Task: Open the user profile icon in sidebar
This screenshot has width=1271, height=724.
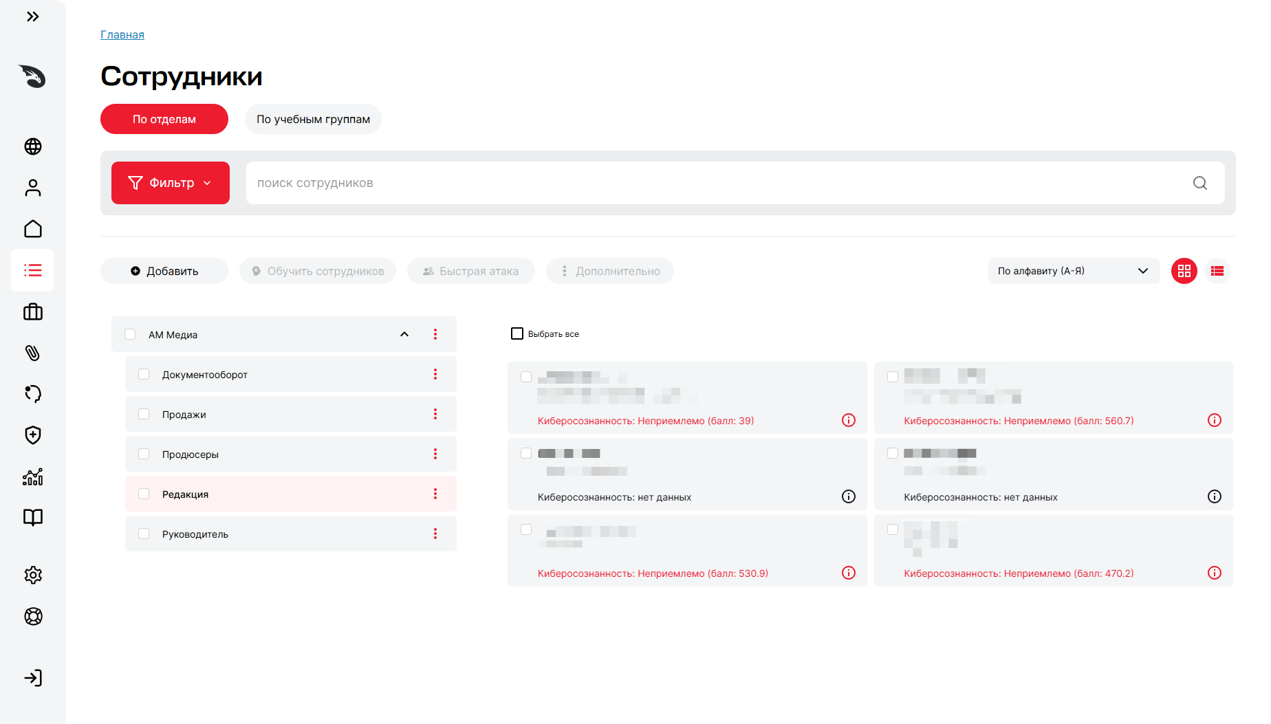Action: pyautogui.click(x=32, y=188)
